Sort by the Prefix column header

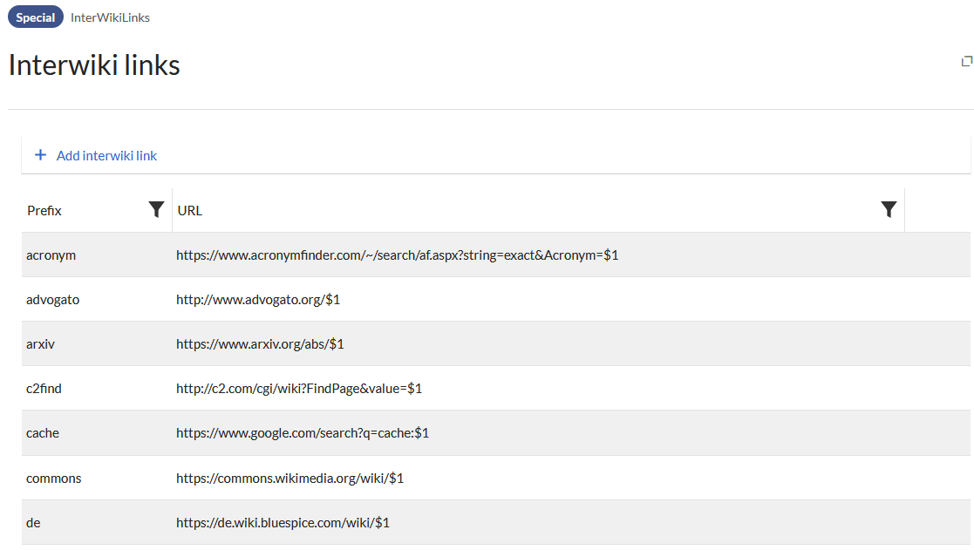44,210
